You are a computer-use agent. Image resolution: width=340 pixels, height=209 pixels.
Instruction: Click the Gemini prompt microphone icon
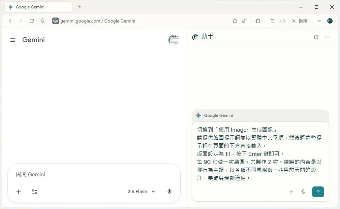click(x=169, y=191)
